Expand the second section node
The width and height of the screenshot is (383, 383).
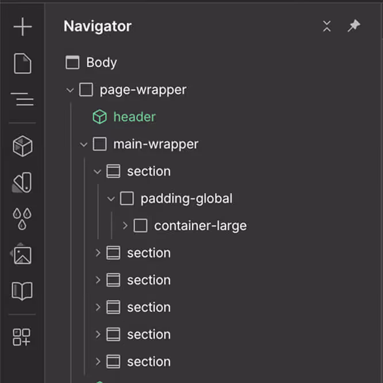pos(98,253)
